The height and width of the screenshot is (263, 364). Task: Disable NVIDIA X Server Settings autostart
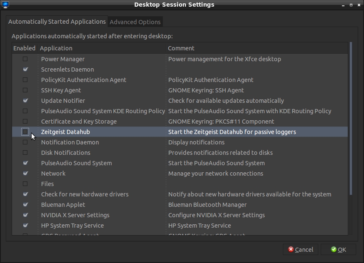pyautogui.click(x=25, y=215)
